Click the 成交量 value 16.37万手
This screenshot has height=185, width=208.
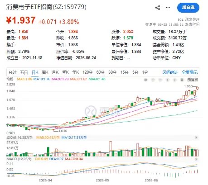177,32
